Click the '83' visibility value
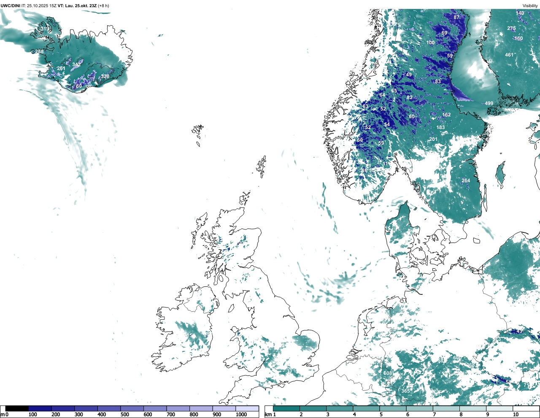 click(x=438, y=81)
